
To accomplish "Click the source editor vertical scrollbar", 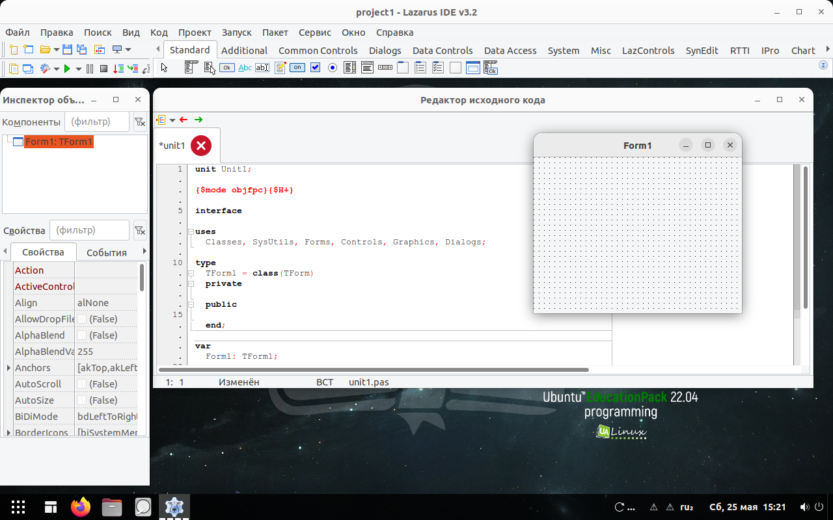I will click(x=806, y=237).
